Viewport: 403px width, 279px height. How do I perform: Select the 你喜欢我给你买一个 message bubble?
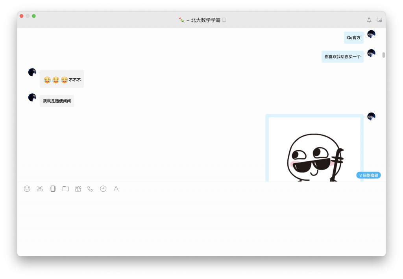pyautogui.click(x=342, y=56)
